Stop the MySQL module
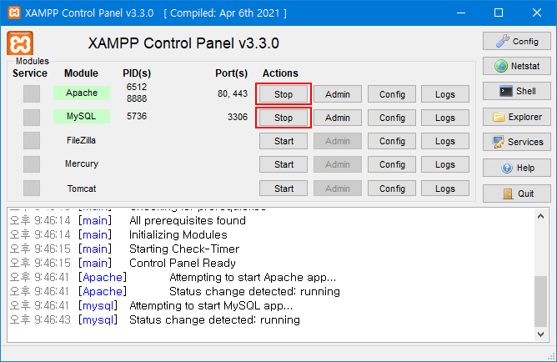557x362 pixels. click(284, 118)
